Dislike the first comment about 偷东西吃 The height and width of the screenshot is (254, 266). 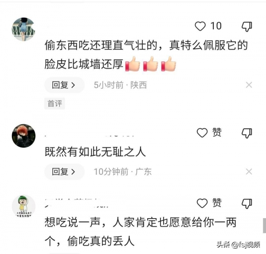(247, 27)
